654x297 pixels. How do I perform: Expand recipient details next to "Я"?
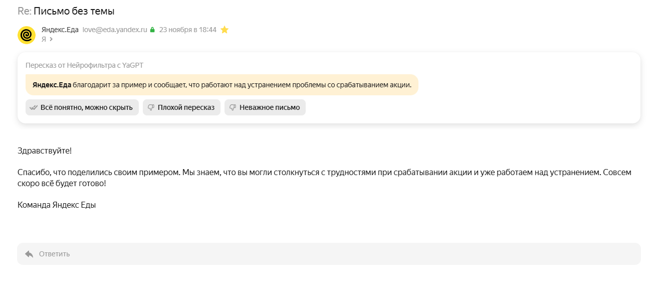coord(51,39)
